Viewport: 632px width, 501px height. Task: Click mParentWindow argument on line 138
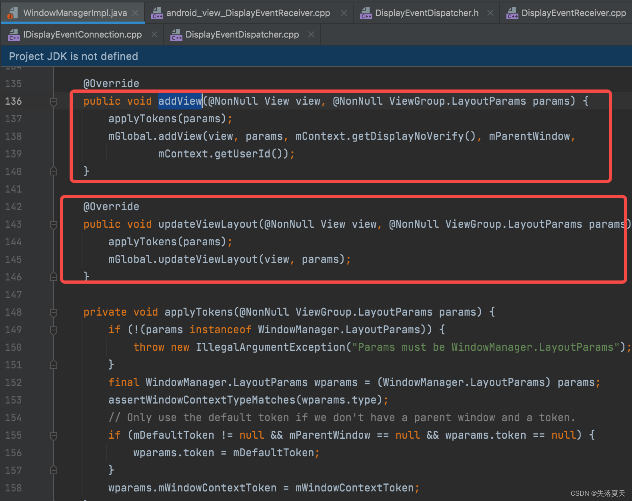point(529,136)
